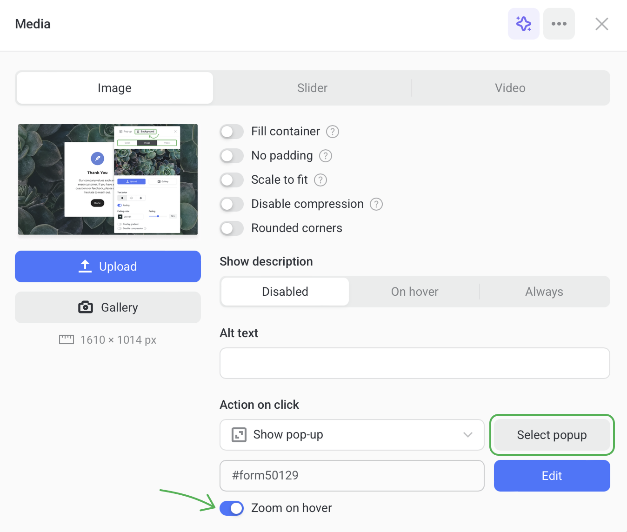Click the Upload button

108,266
